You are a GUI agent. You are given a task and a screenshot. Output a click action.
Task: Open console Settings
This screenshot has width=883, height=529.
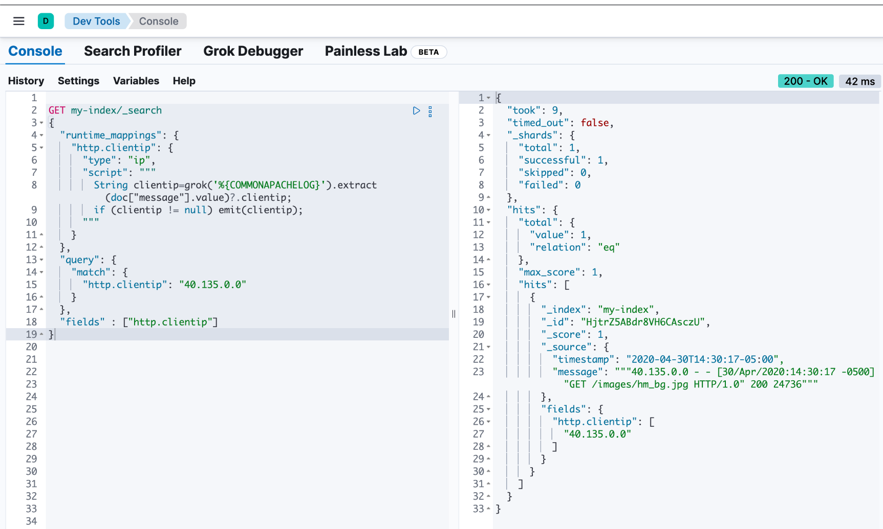78,81
